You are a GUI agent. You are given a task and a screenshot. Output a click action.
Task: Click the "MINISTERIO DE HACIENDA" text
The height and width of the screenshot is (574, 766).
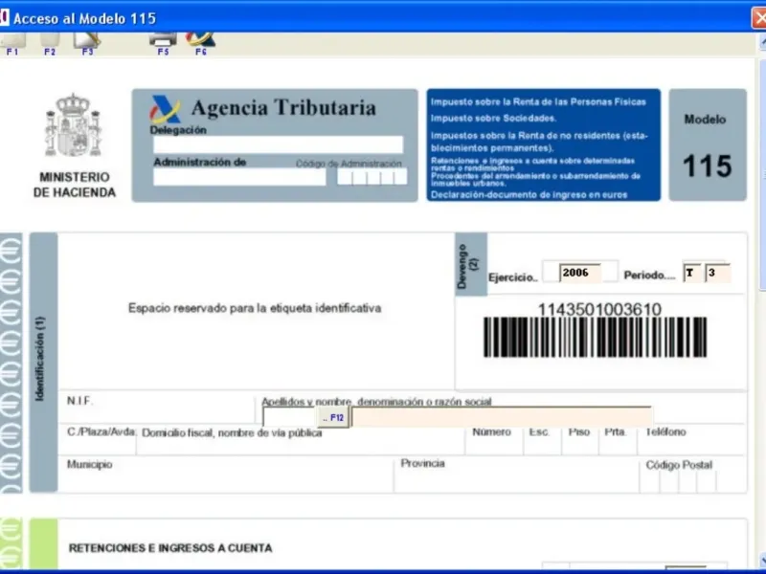pyautogui.click(x=75, y=185)
